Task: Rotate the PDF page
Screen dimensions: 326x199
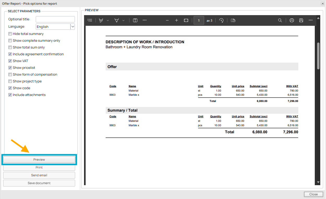Action: pos(221,20)
